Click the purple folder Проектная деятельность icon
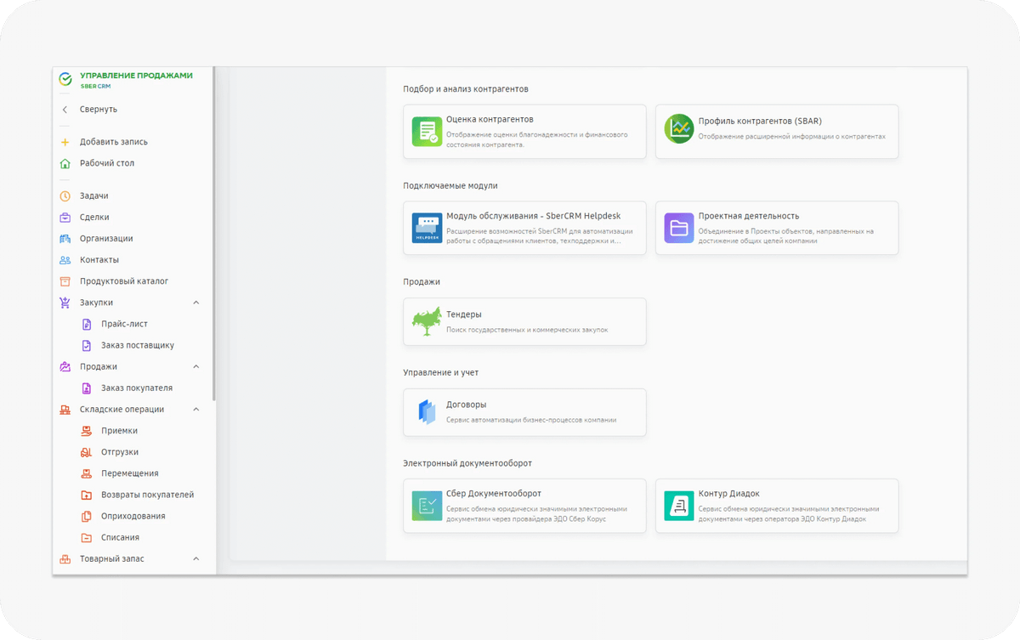Screen dimensions: 1020x640 pos(679,228)
